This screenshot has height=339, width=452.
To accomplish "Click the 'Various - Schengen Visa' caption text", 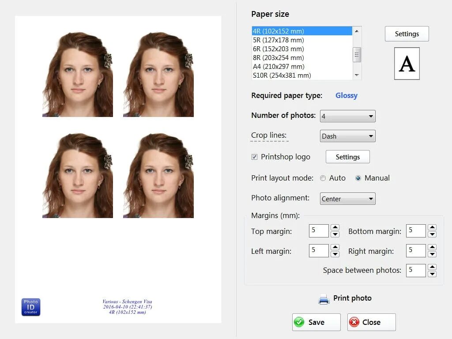I will click(127, 301).
